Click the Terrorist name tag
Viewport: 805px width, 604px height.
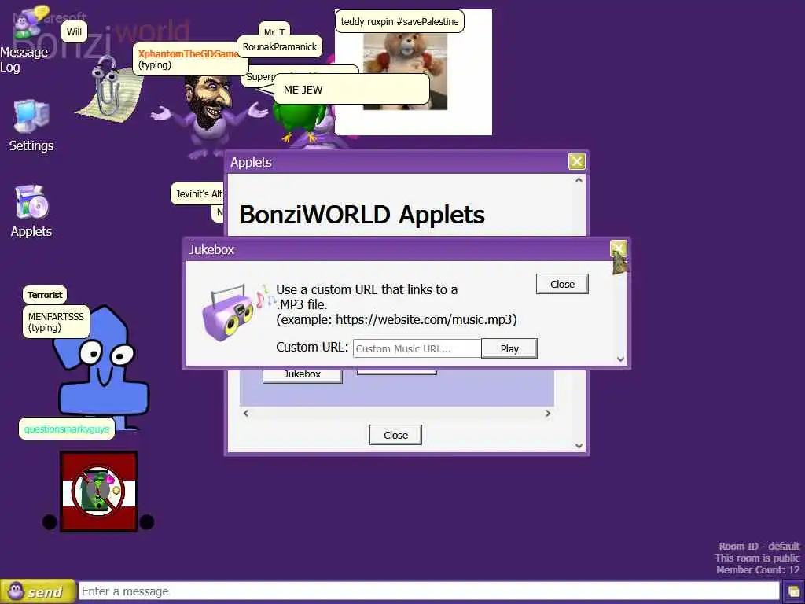tap(45, 295)
